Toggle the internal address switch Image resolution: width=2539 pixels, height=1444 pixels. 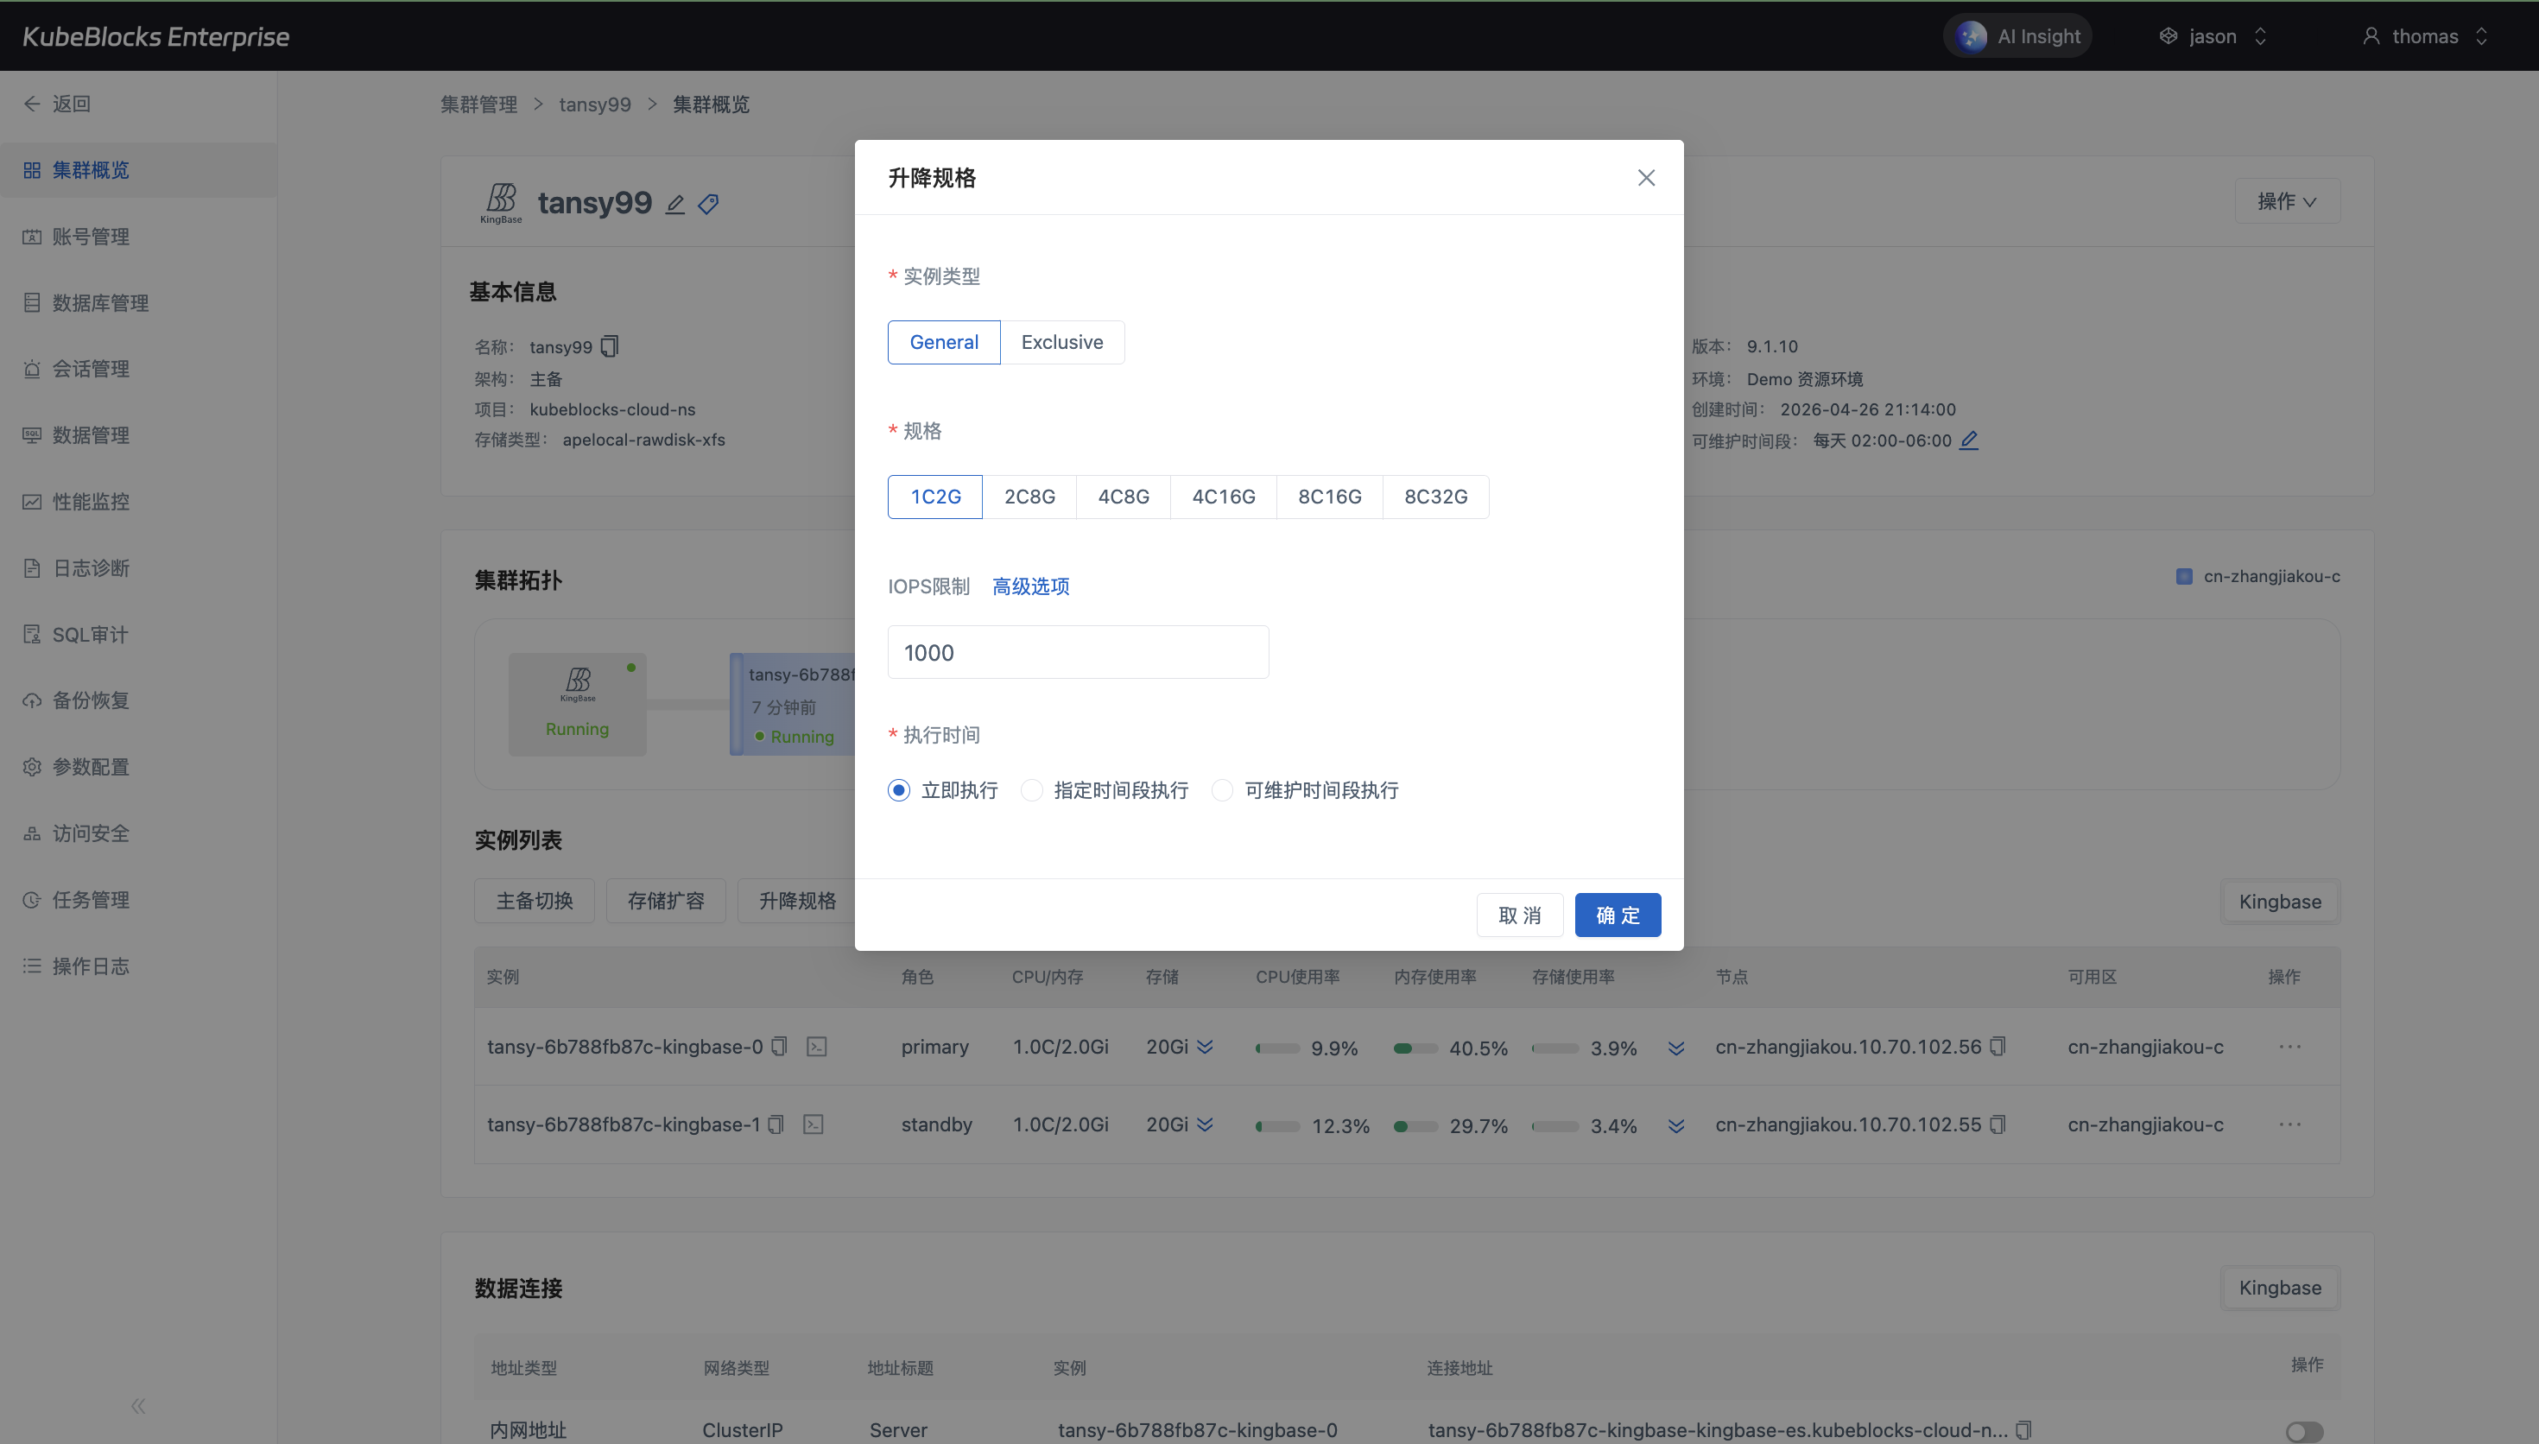coord(2303,1430)
